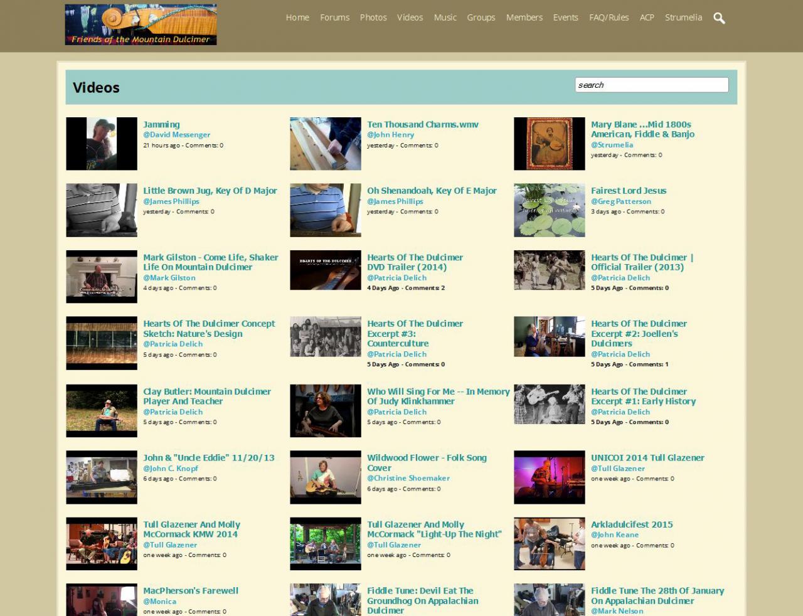The height and width of the screenshot is (616, 803).
Task: Open UNICOI 2014 Tull Glazener thumbnail
Action: 549,477
